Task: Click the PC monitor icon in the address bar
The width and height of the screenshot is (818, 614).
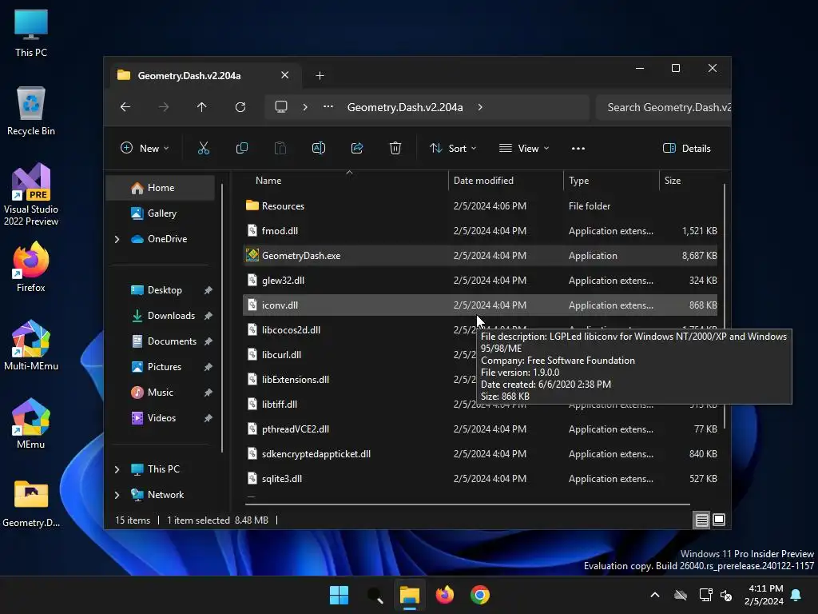Action: (281, 107)
